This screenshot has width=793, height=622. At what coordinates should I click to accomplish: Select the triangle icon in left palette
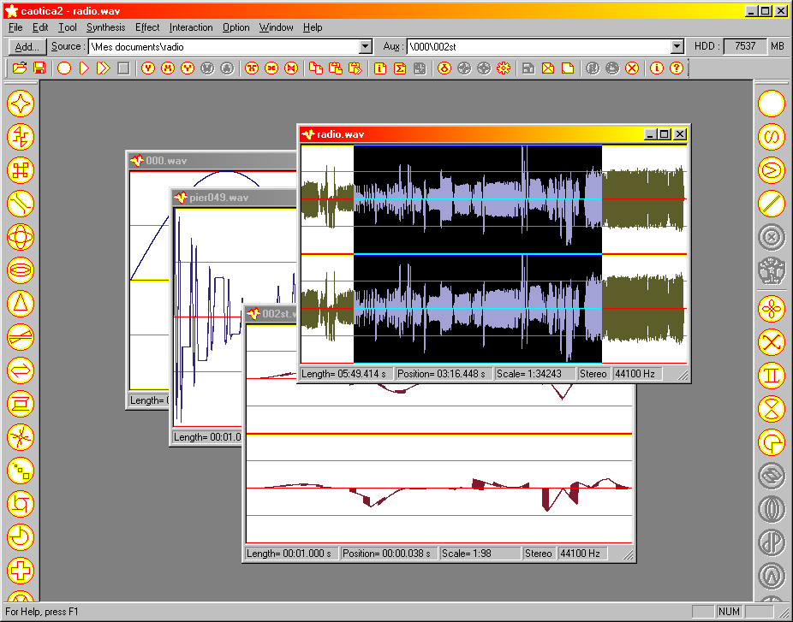[21, 304]
